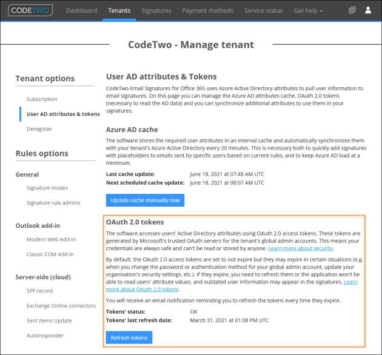Open Classic COM Add-in page

[x=50, y=254]
